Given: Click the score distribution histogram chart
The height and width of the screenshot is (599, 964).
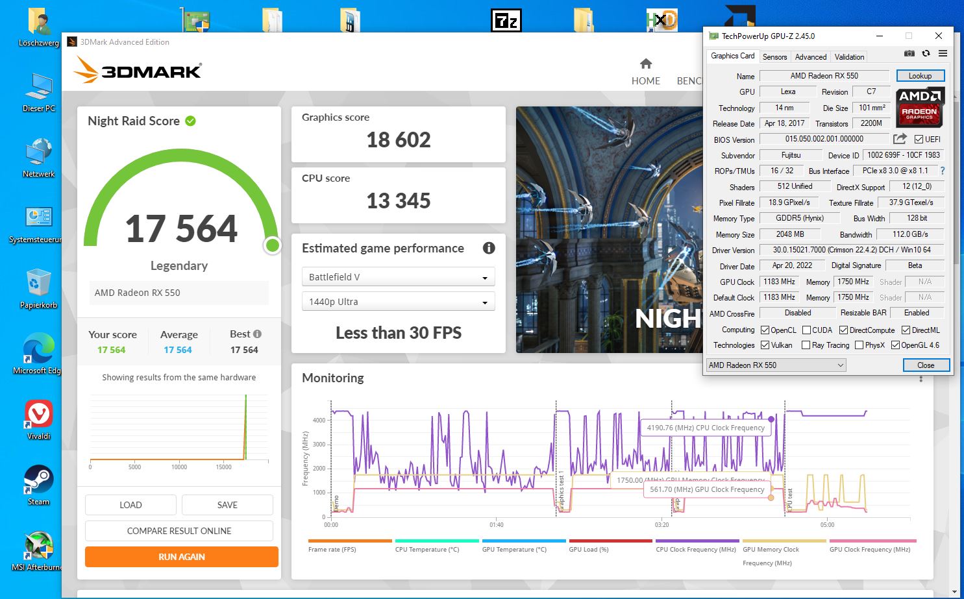Looking at the screenshot, I should 179,431.
